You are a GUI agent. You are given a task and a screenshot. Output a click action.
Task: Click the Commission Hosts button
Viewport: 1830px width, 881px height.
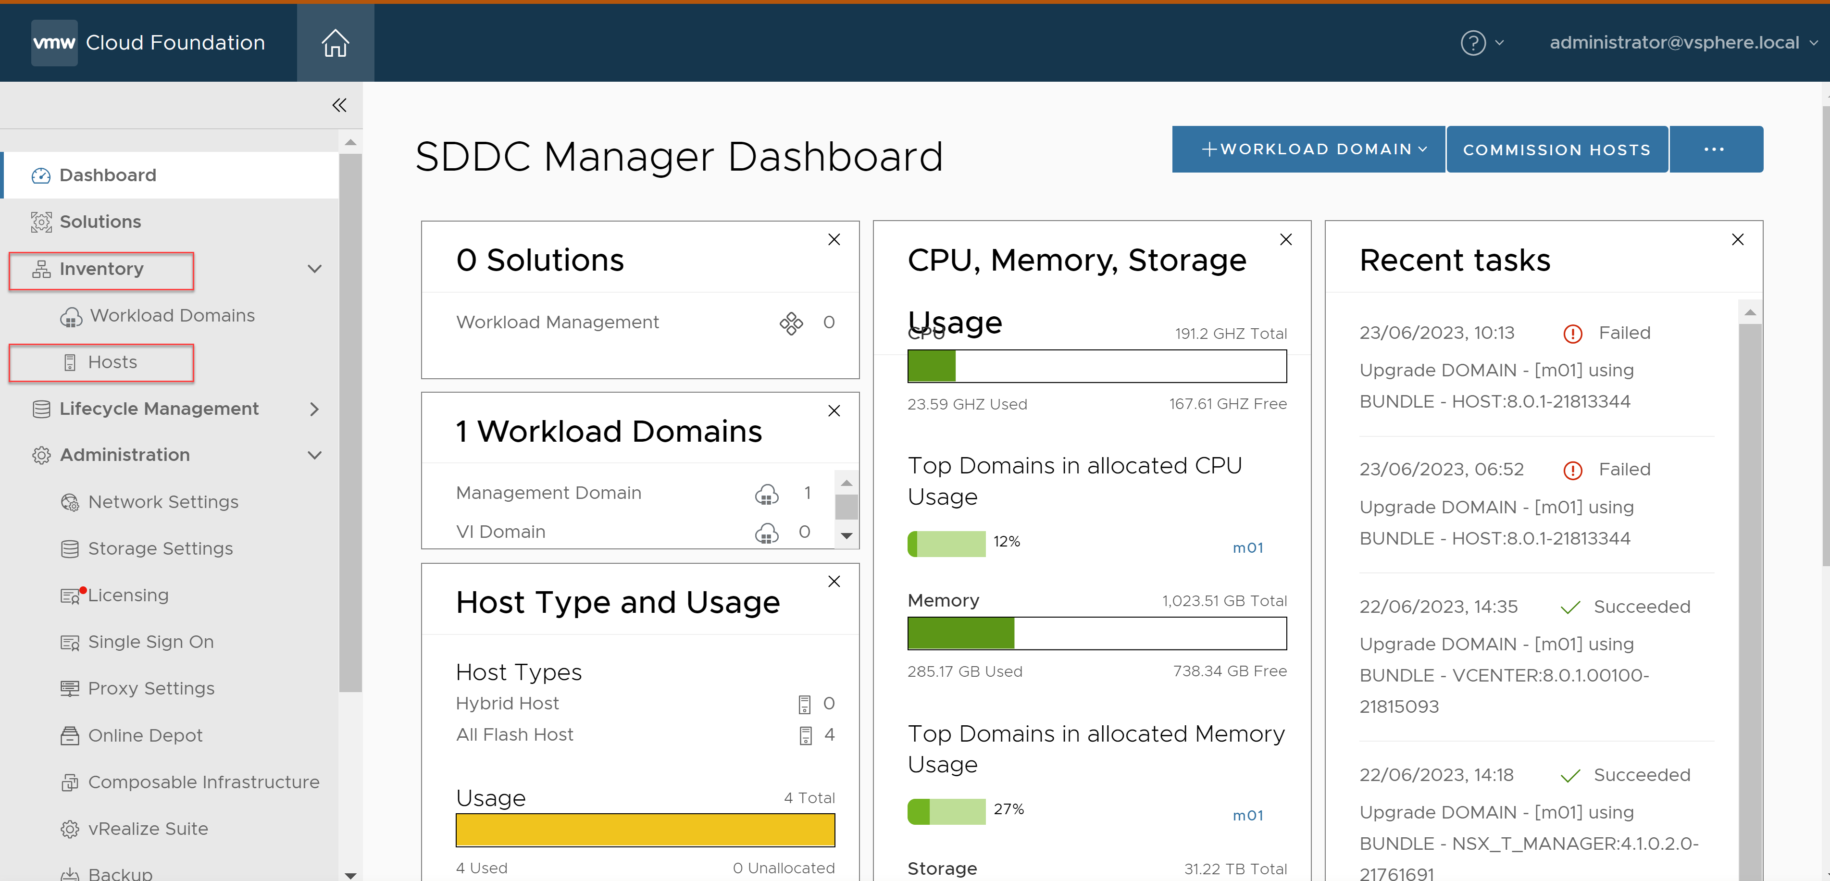coord(1556,149)
